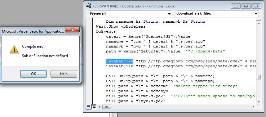The height and width of the screenshot is (117, 266).
Task: Click the horizontal scrollbar thumb
Action: tap(106, 107)
